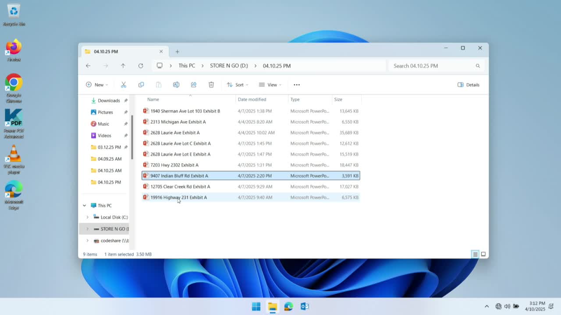The image size is (561, 315).
Task: Click the Cut scissors icon in toolbar
Action: coord(124,85)
